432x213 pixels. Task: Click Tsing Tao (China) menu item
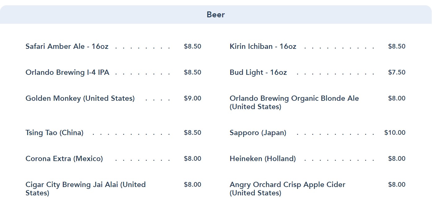coord(54,133)
